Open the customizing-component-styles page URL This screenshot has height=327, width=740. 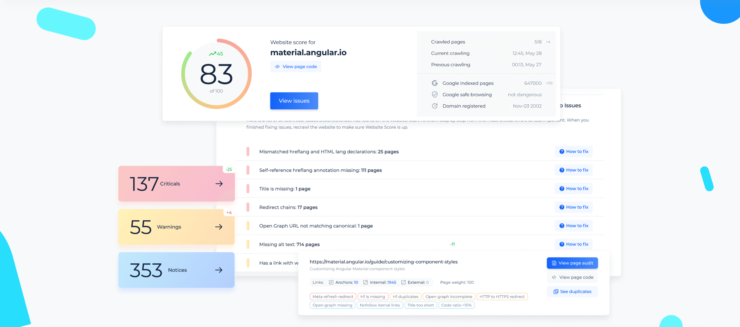(x=384, y=262)
